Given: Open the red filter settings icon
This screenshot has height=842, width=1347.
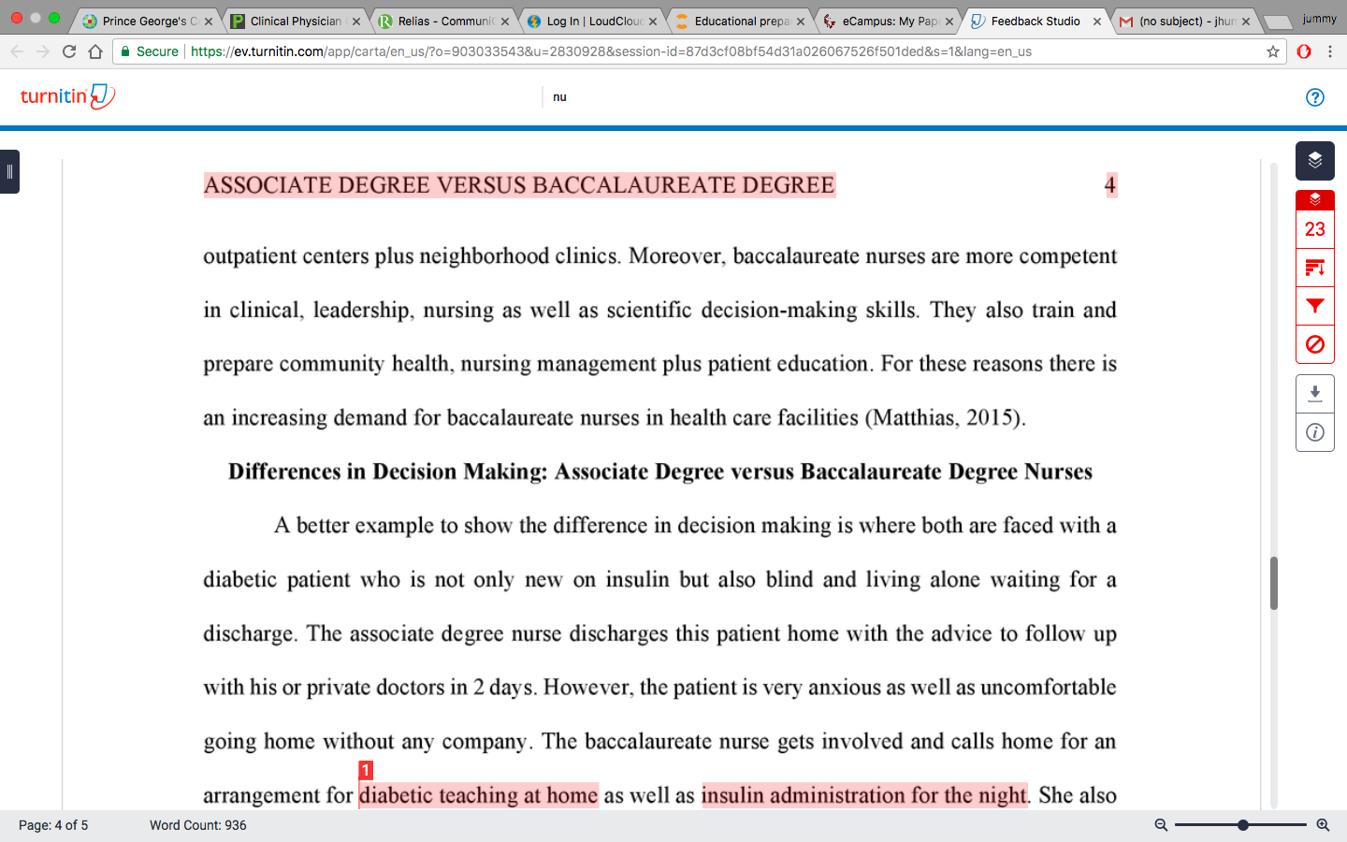Looking at the screenshot, I should coord(1314,306).
